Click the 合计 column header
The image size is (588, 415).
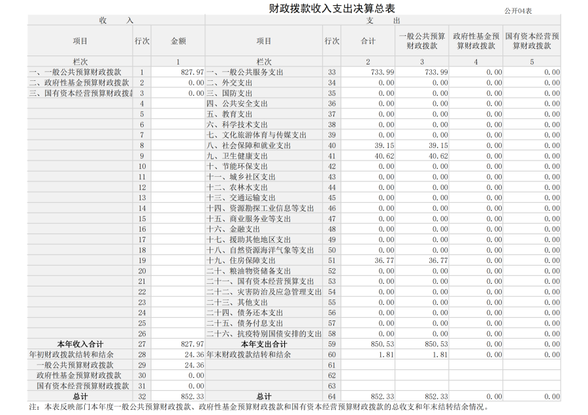368,41
